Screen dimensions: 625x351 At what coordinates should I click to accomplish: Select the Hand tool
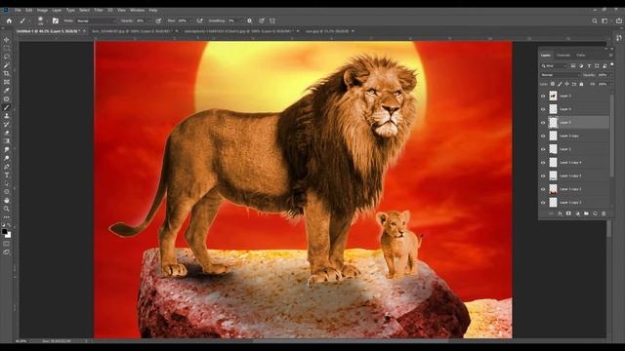click(x=7, y=200)
